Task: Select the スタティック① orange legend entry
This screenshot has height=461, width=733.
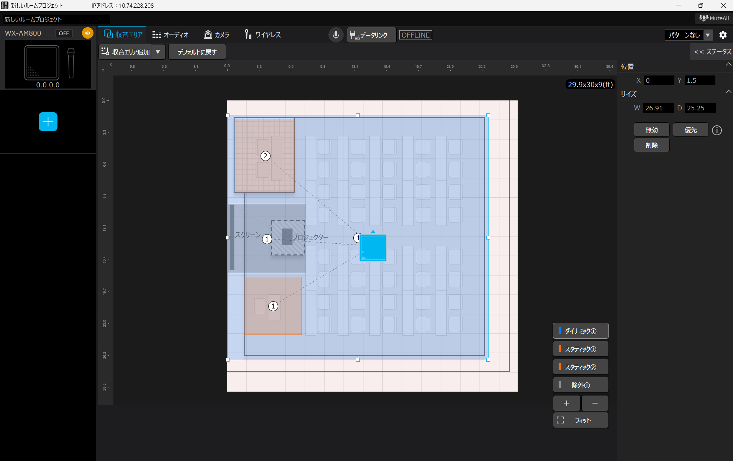Action: point(580,349)
